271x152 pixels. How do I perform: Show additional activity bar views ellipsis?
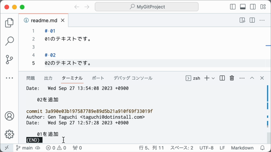click(9, 78)
